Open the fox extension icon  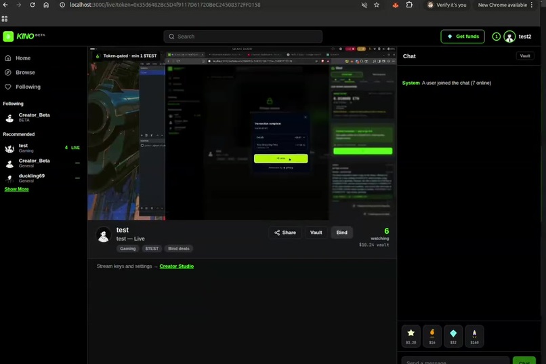[x=395, y=5]
